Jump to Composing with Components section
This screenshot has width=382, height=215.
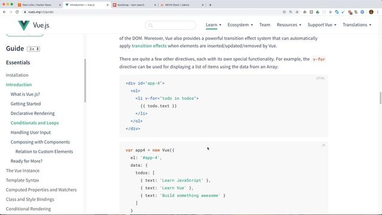click(40, 142)
